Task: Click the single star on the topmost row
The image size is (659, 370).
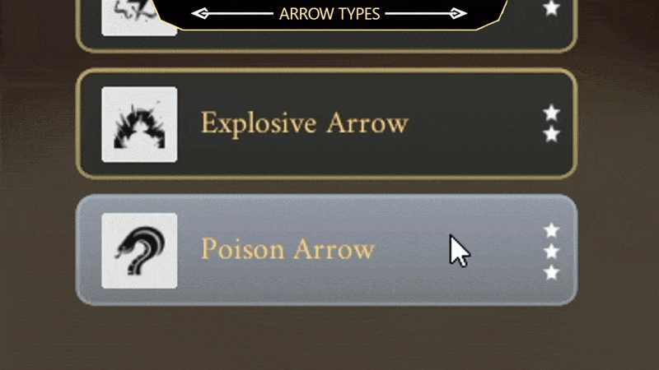Action: tap(551, 8)
